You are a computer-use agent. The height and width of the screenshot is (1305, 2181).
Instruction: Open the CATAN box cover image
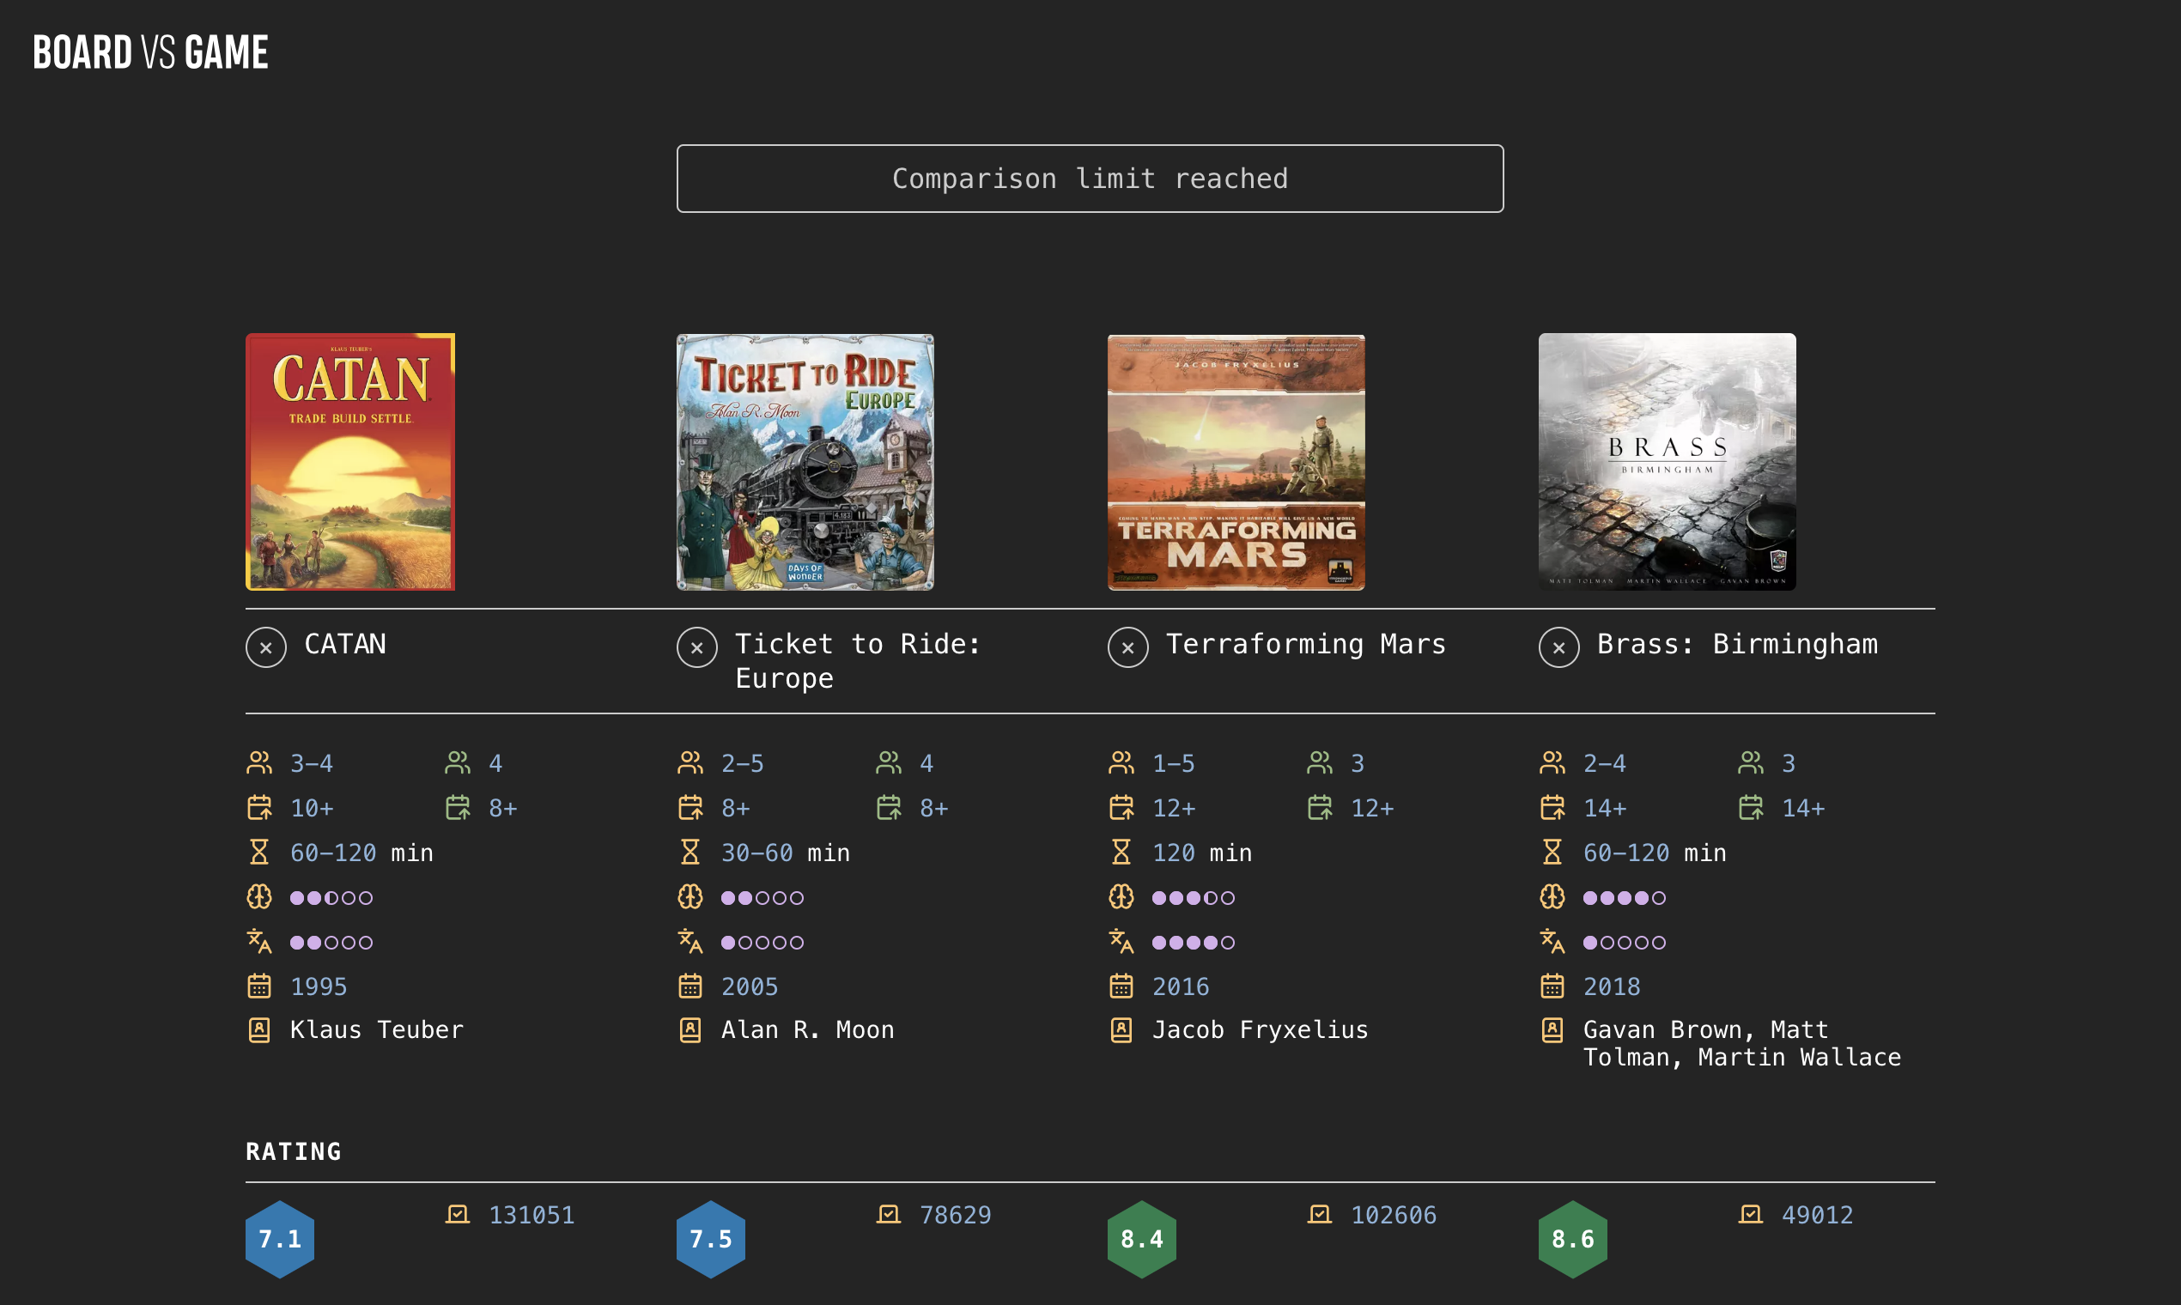tap(350, 462)
